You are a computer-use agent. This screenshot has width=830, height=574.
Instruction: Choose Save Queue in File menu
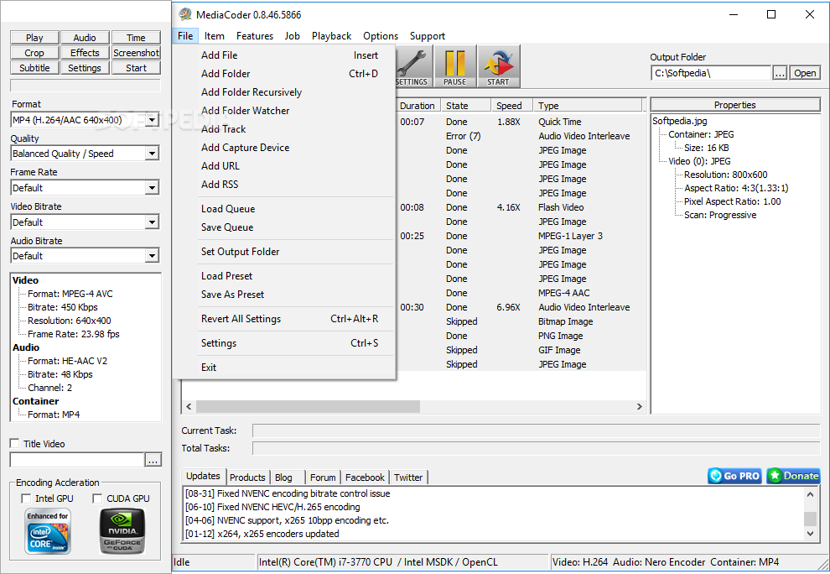tap(285, 227)
